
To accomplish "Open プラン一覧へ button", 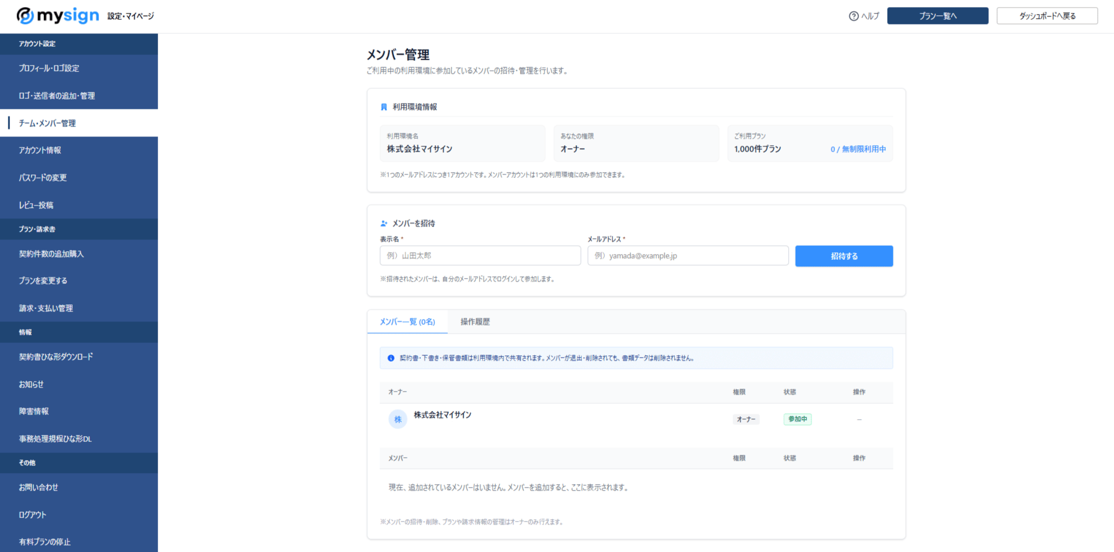I will tap(938, 16).
